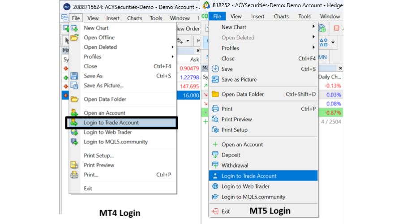Select Login to Trade Account in MT4
403x224 pixels.
111,123
